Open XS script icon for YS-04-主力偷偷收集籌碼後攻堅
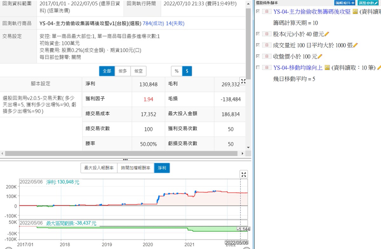The image size is (381, 249). (x=355, y=12)
